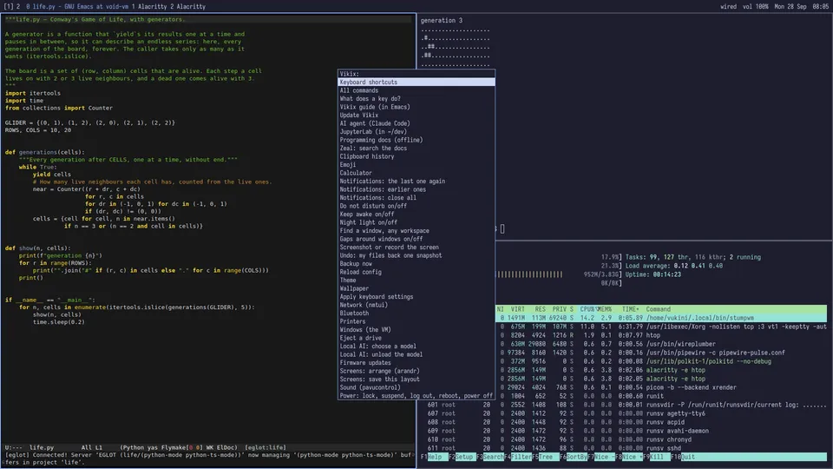Select the stumpwm process row in htop
This screenshot has height=469, width=833.
click(x=661, y=318)
